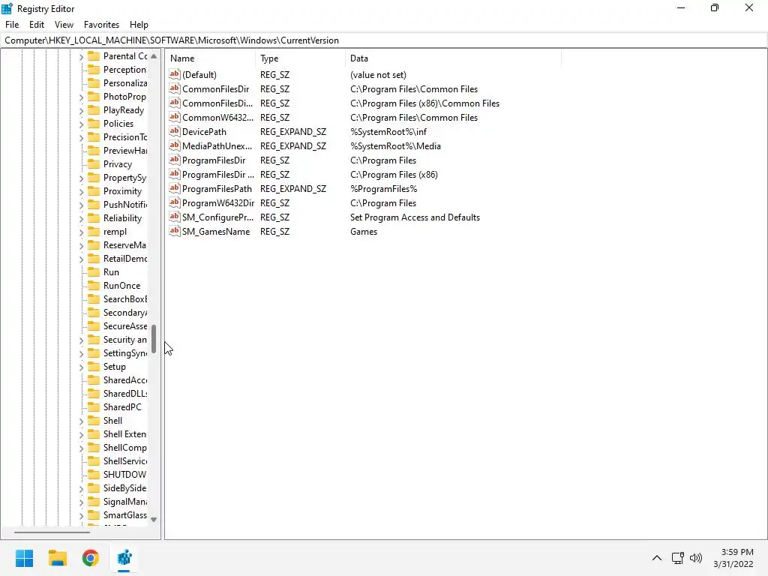Click the Games data value
Image resolution: width=768 pixels, height=576 pixels.
coord(364,232)
